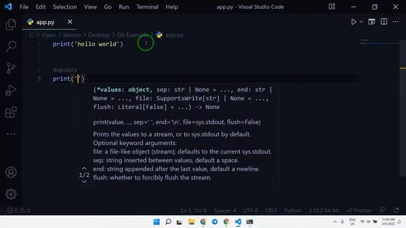Open Telegram from taskbar
This screenshot has width=406, height=228.
click(214, 222)
